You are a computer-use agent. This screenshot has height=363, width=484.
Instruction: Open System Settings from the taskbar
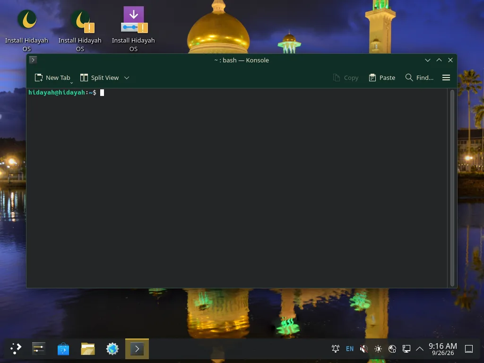pos(39,349)
